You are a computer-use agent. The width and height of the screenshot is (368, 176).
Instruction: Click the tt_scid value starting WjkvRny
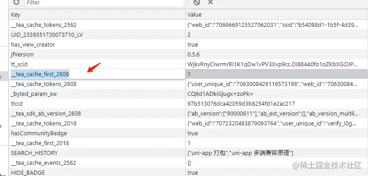tap(273, 64)
